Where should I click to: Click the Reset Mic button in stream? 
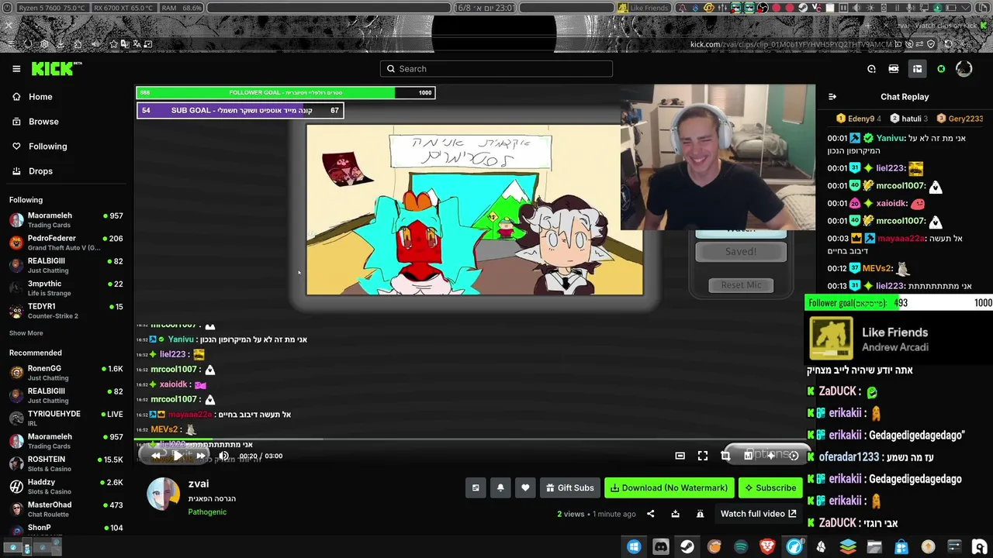(741, 284)
